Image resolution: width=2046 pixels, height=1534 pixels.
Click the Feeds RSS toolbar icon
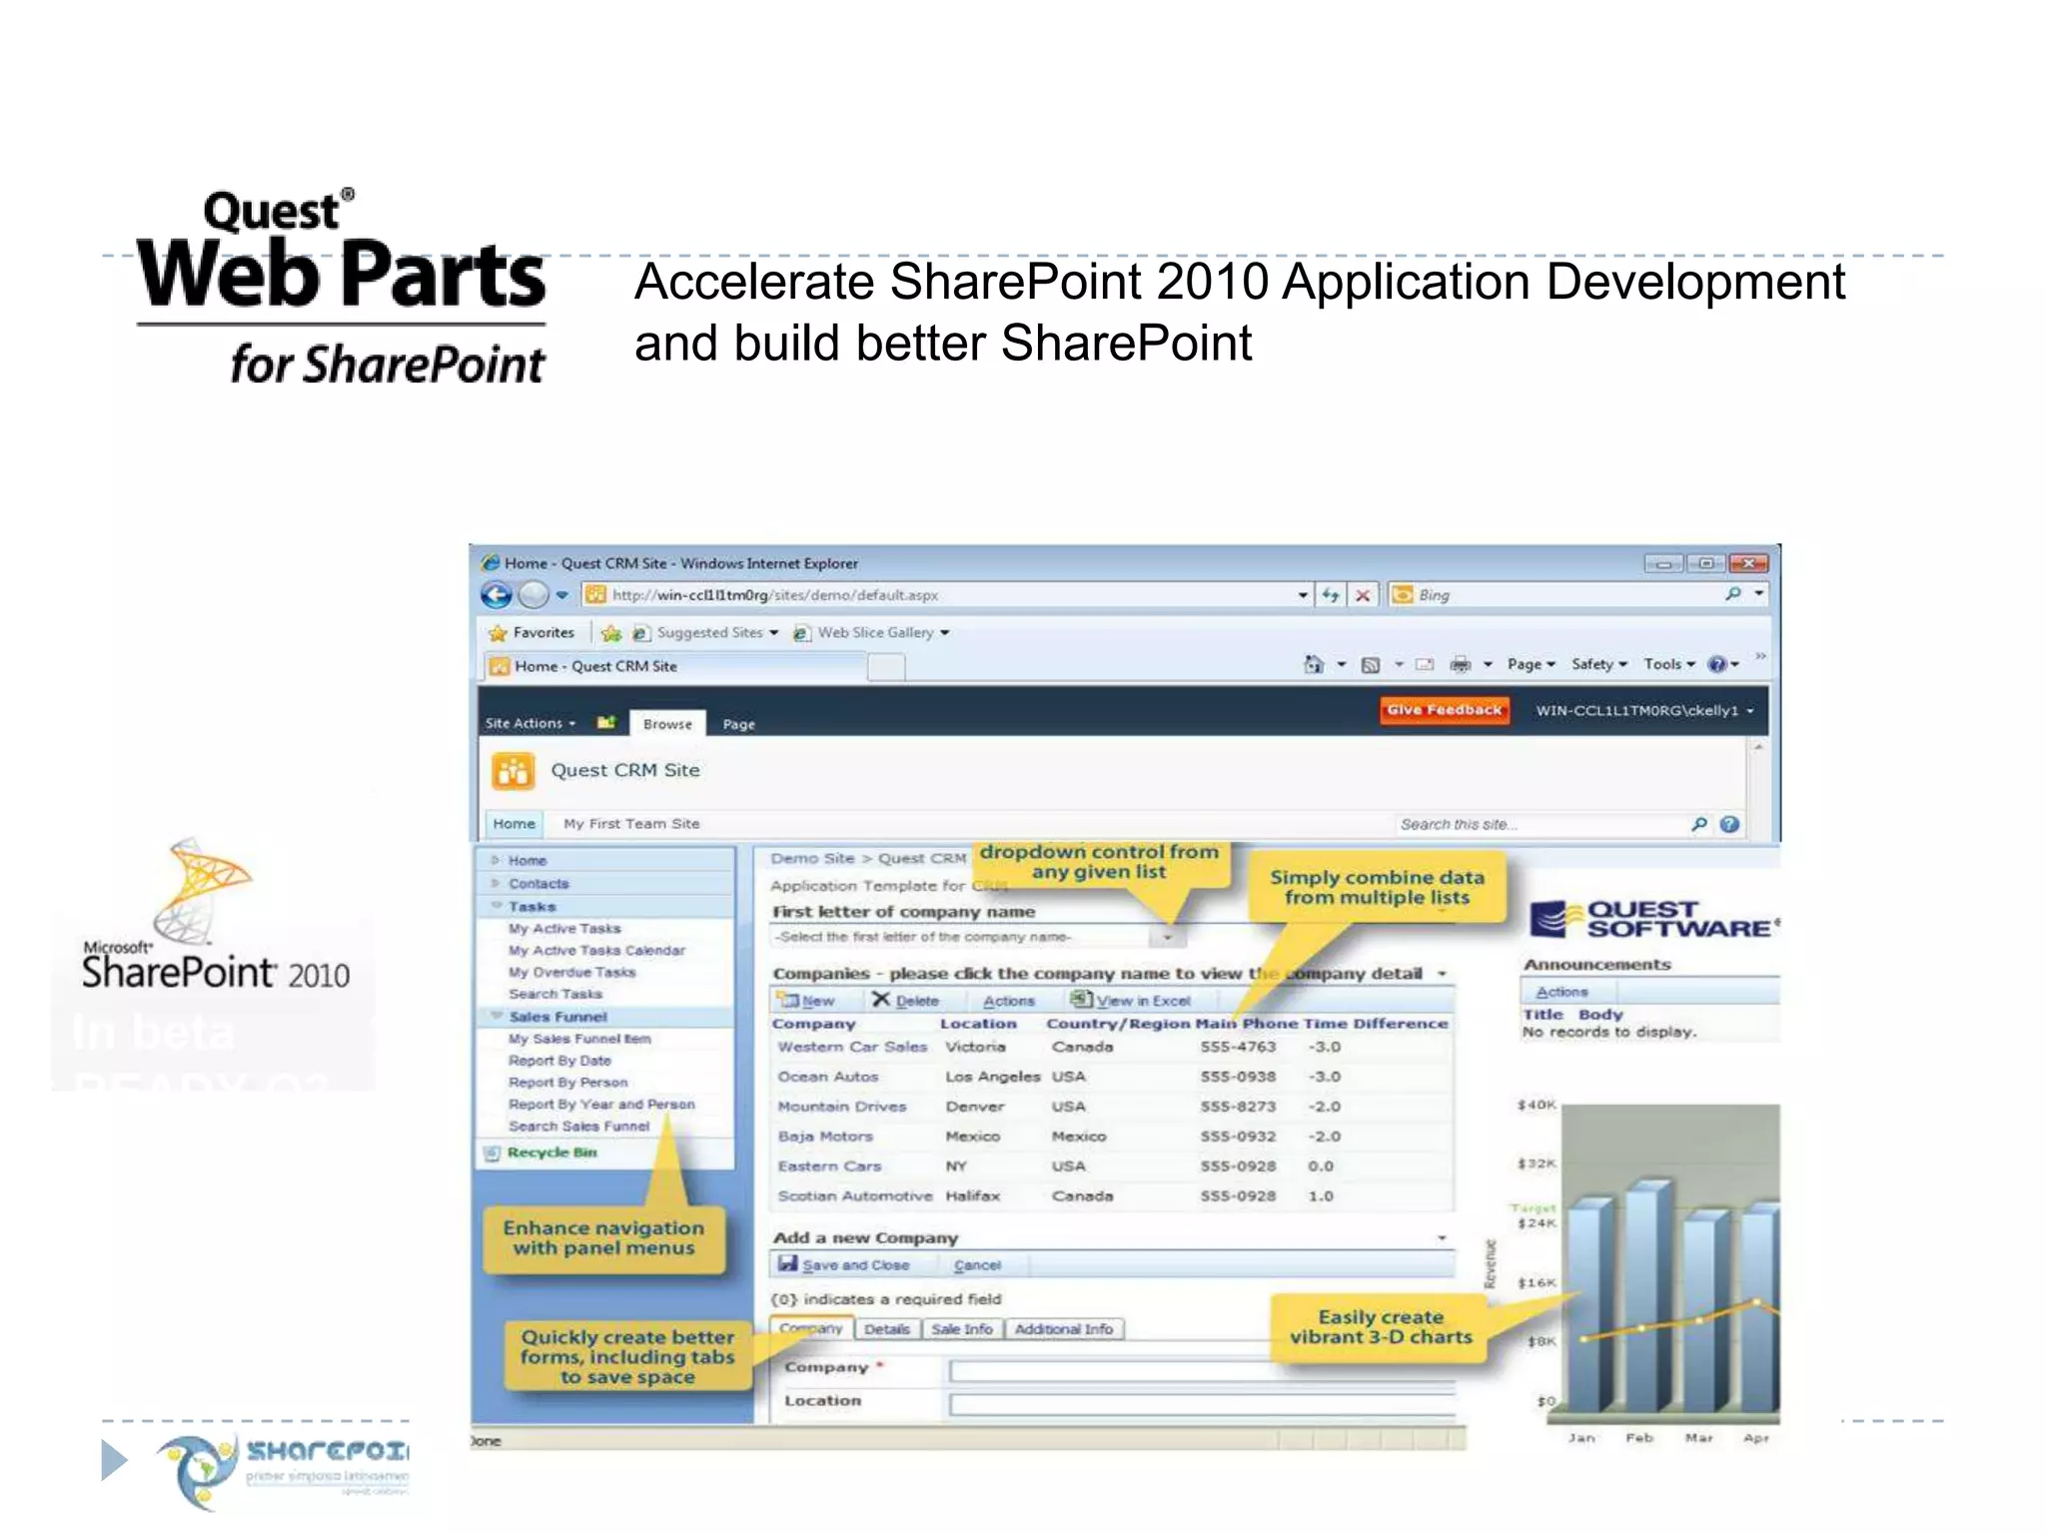coord(1371,665)
